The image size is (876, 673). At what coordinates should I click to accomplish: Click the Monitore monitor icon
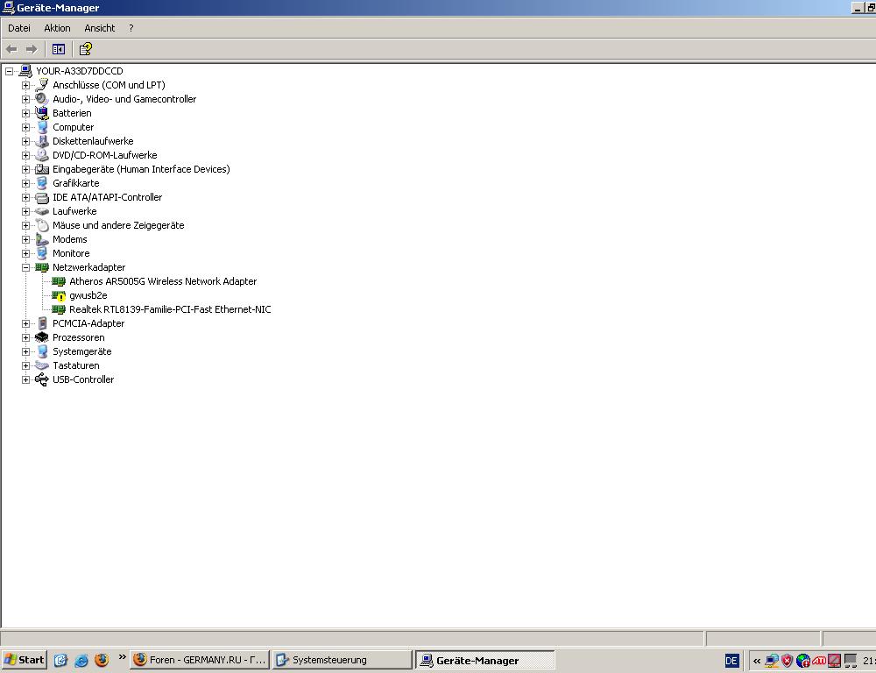pyautogui.click(x=42, y=253)
